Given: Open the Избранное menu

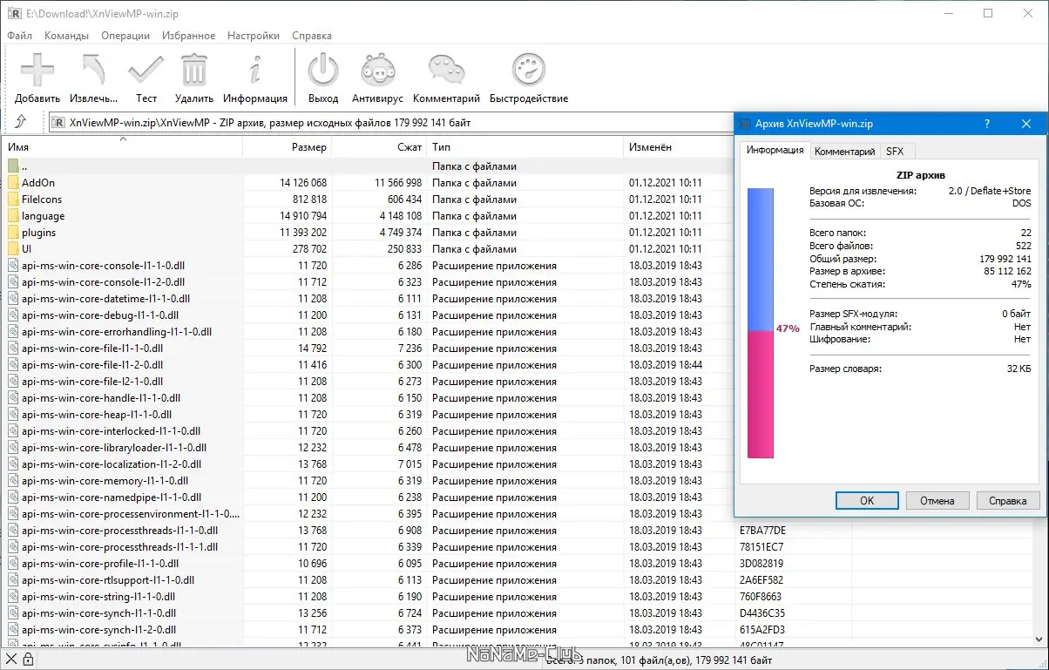Looking at the screenshot, I should pos(188,36).
